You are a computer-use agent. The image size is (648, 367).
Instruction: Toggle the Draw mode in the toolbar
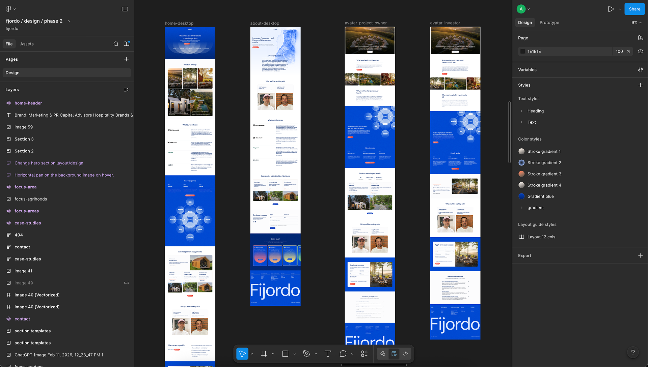click(383, 354)
